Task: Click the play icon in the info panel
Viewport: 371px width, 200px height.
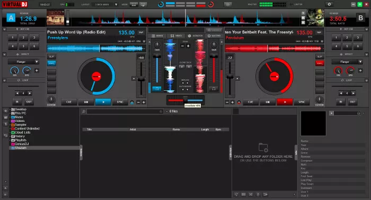Action: pos(331,113)
